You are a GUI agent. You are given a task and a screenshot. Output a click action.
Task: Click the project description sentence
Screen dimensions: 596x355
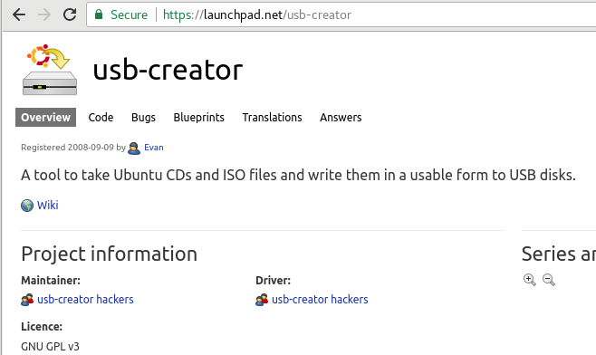pyautogui.click(x=298, y=175)
